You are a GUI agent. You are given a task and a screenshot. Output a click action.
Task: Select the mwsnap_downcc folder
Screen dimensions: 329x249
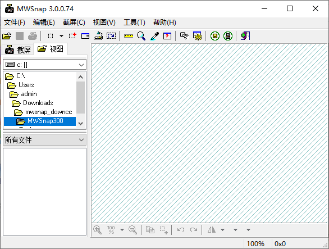(x=43, y=112)
